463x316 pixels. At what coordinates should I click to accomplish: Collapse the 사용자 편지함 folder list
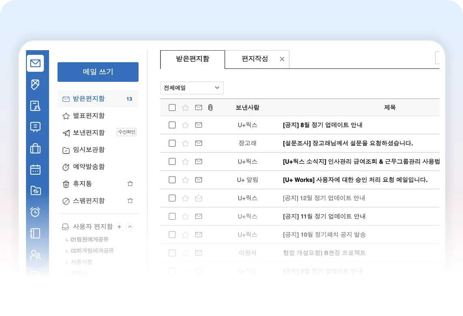pyautogui.click(x=130, y=227)
